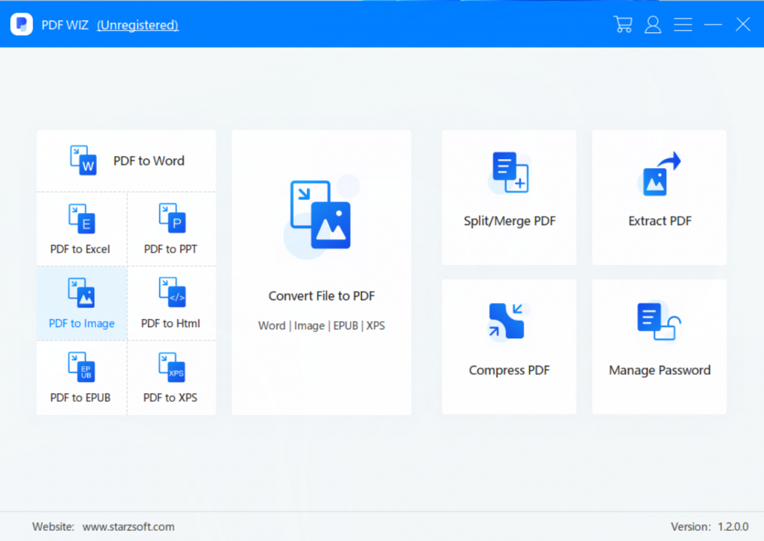Open the Compress PDF tool

(509, 346)
